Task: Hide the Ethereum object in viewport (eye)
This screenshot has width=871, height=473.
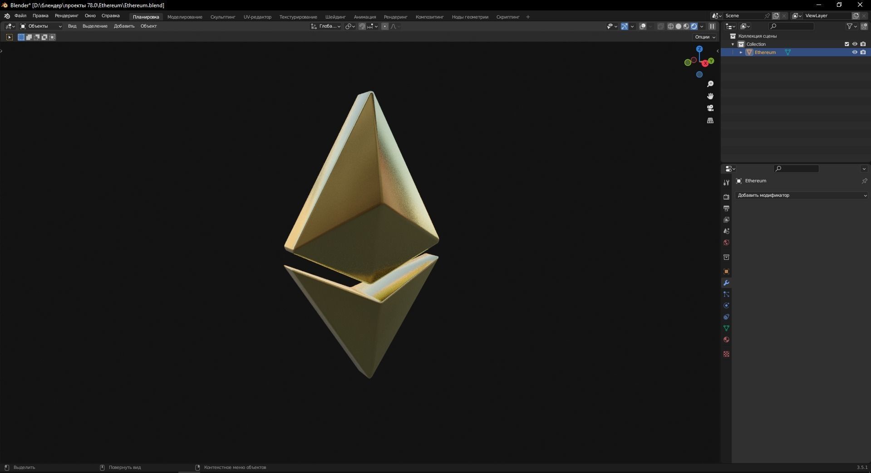Action: (x=855, y=52)
